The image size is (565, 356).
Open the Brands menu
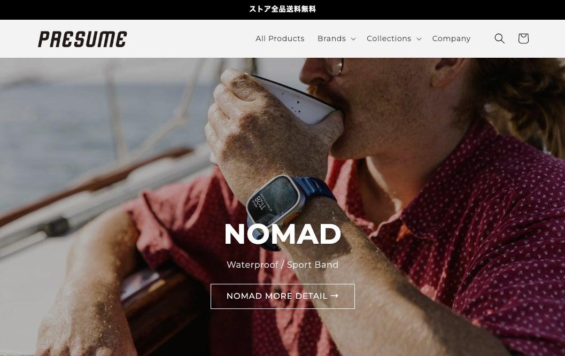coord(336,38)
